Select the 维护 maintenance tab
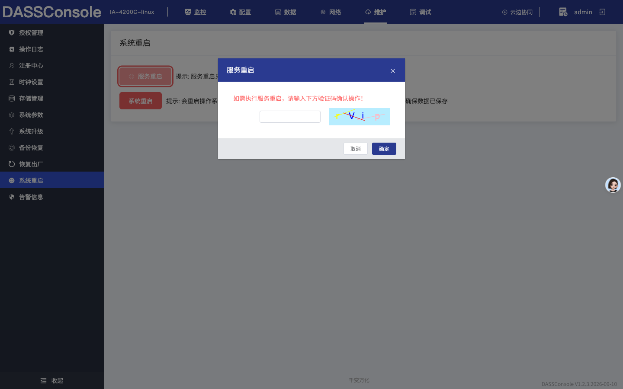623x389 pixels. [x=376, y=12]
